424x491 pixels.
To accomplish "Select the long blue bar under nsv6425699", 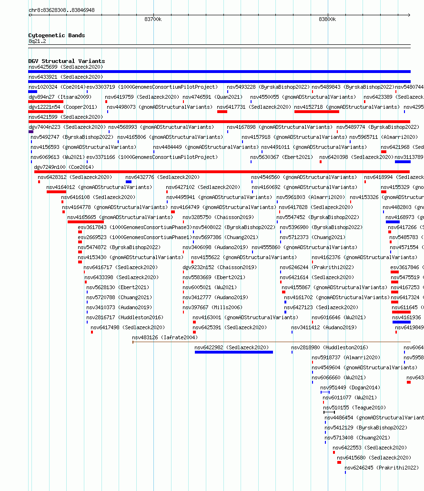I will coord(219,72).
